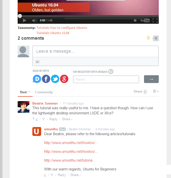
Task: Click the Share button in comments header
Action: 140,92
